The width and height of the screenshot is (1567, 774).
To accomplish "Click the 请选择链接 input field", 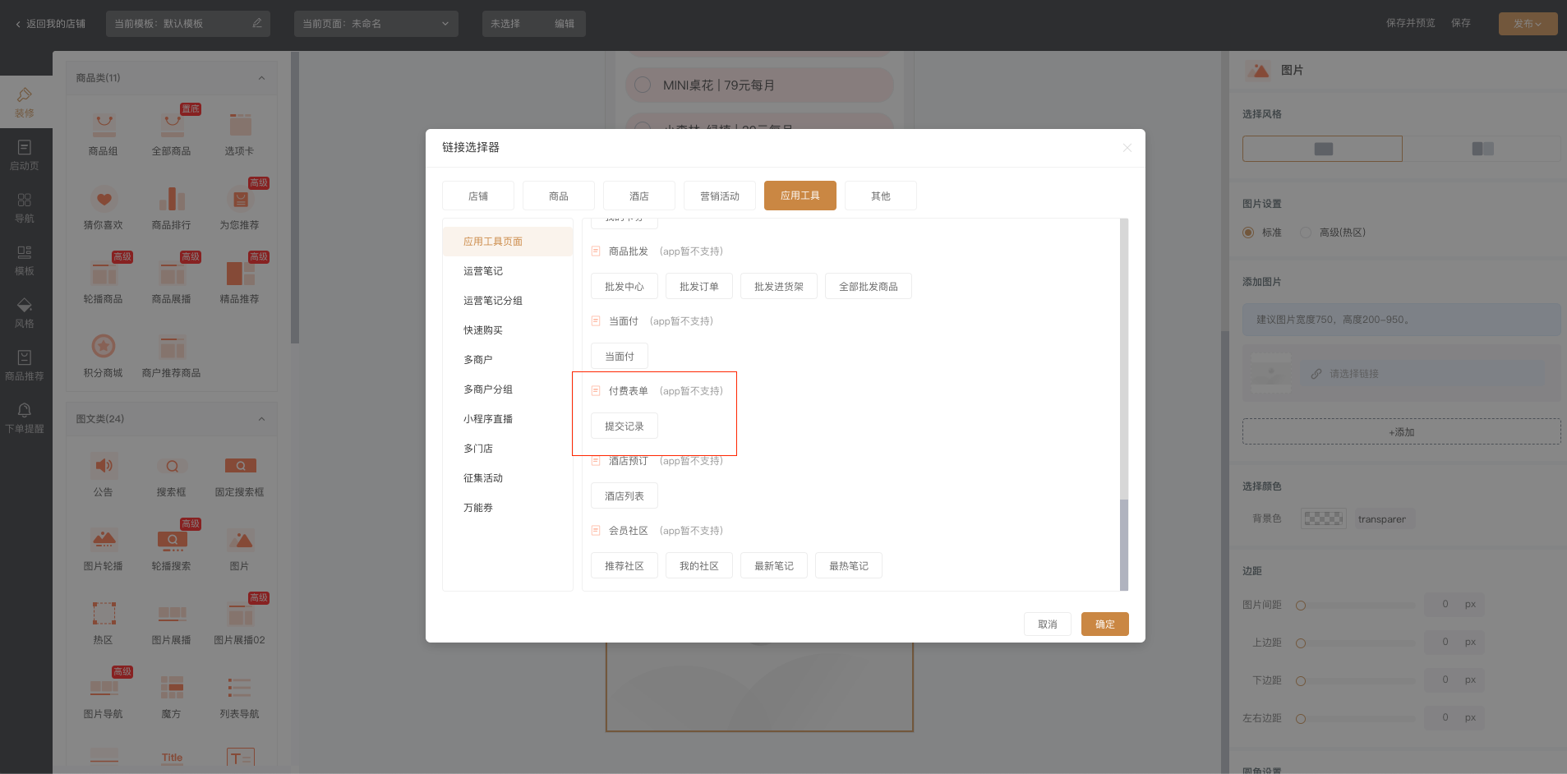I will [x=1422, y=374].
